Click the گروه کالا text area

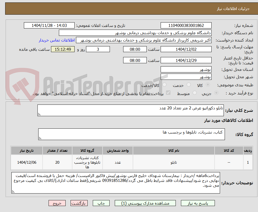coord(132,134)
